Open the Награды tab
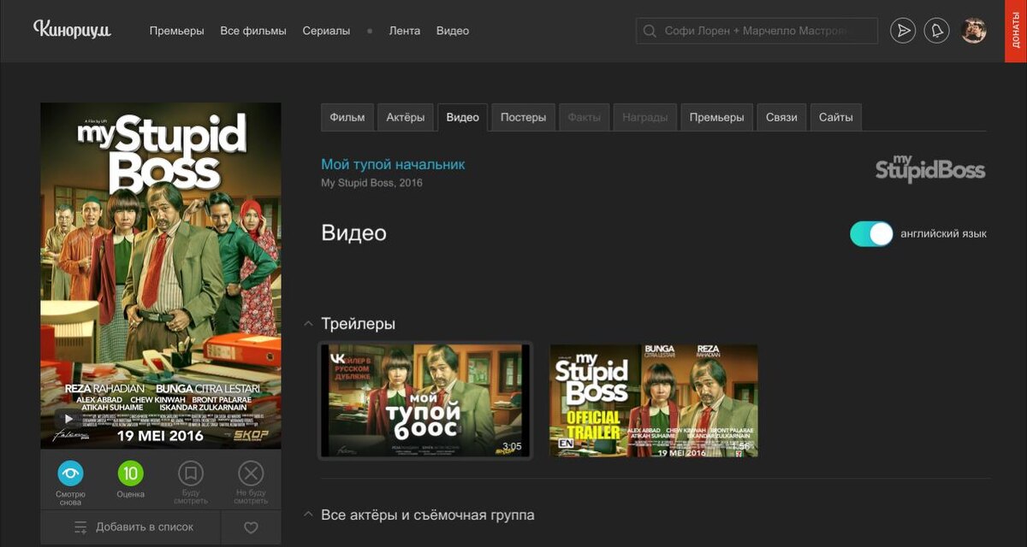1027x547 pixels. [x=645, y=117]
